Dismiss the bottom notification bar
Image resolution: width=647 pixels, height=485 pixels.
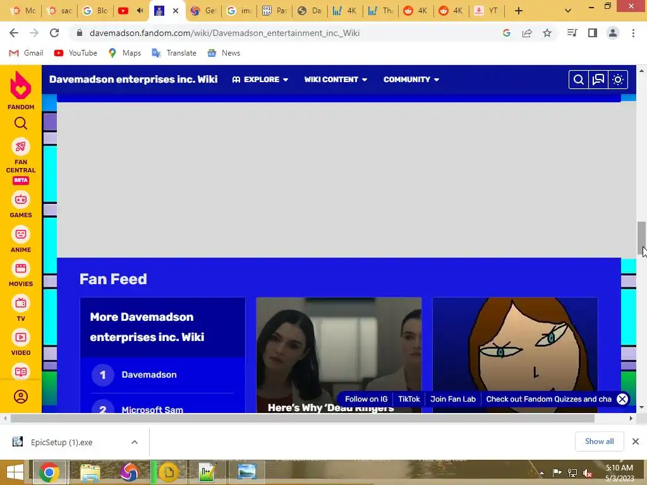622,399
